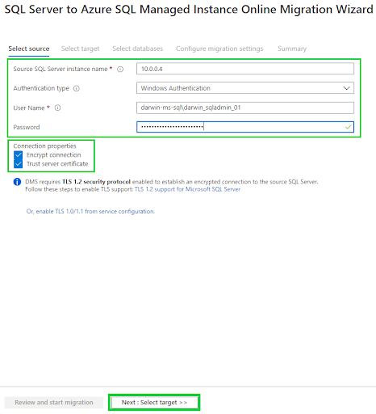Open Summary tab
Image resolution: width=376 pixels, height=414 pixels.
[x=292, y=49]
